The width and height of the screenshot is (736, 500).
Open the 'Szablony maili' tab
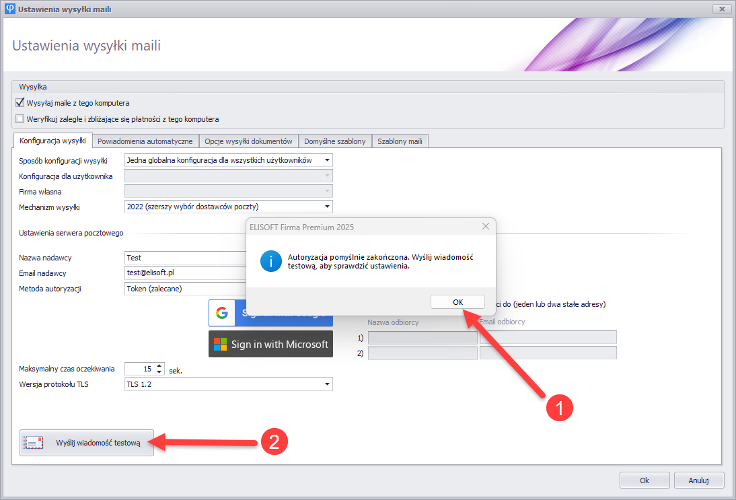tap(400, 141)
